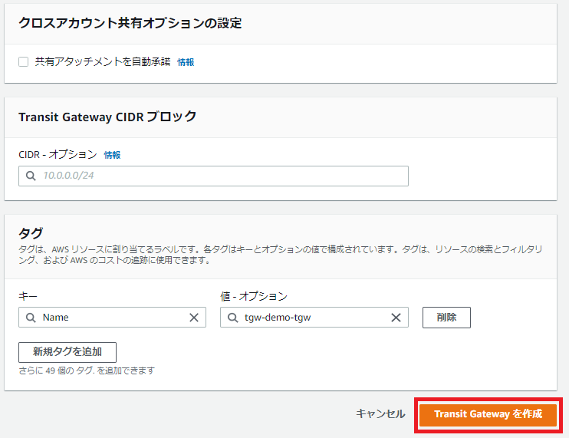Click Transit Gateway を作成 button
This screenshot has width=569, height=438.
[x=488, y=414]
